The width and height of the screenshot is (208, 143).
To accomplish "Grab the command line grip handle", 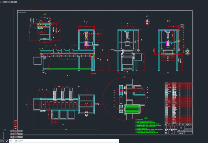I will click(x=1, y=141).
